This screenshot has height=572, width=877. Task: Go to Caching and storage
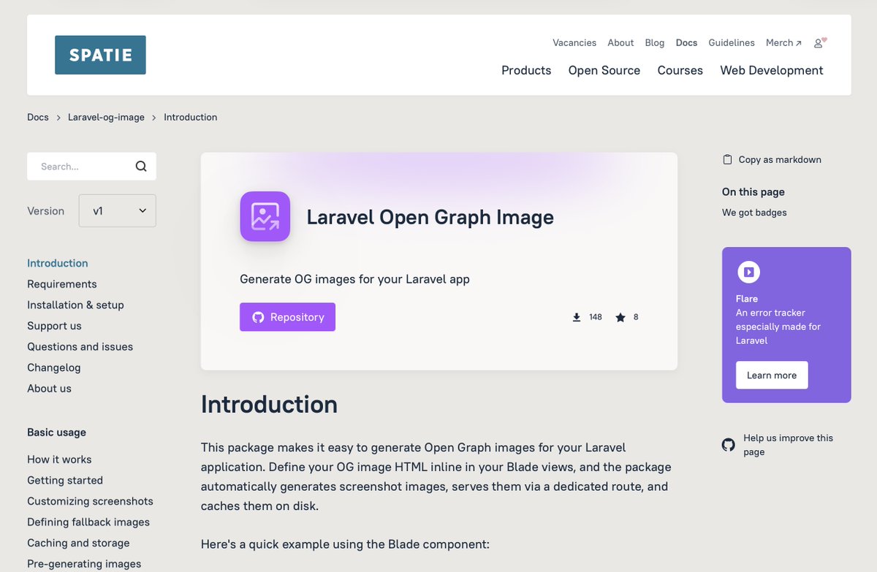(78, 543)
